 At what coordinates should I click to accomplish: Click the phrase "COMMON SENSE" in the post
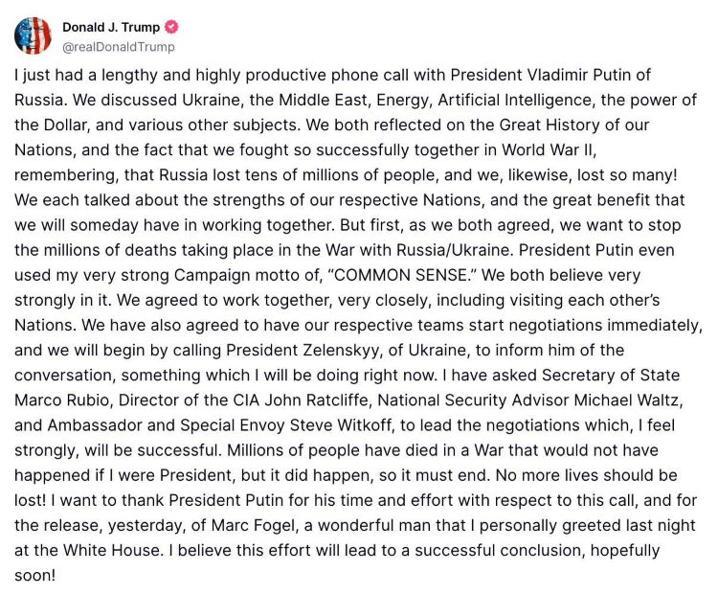pos(404,275)
